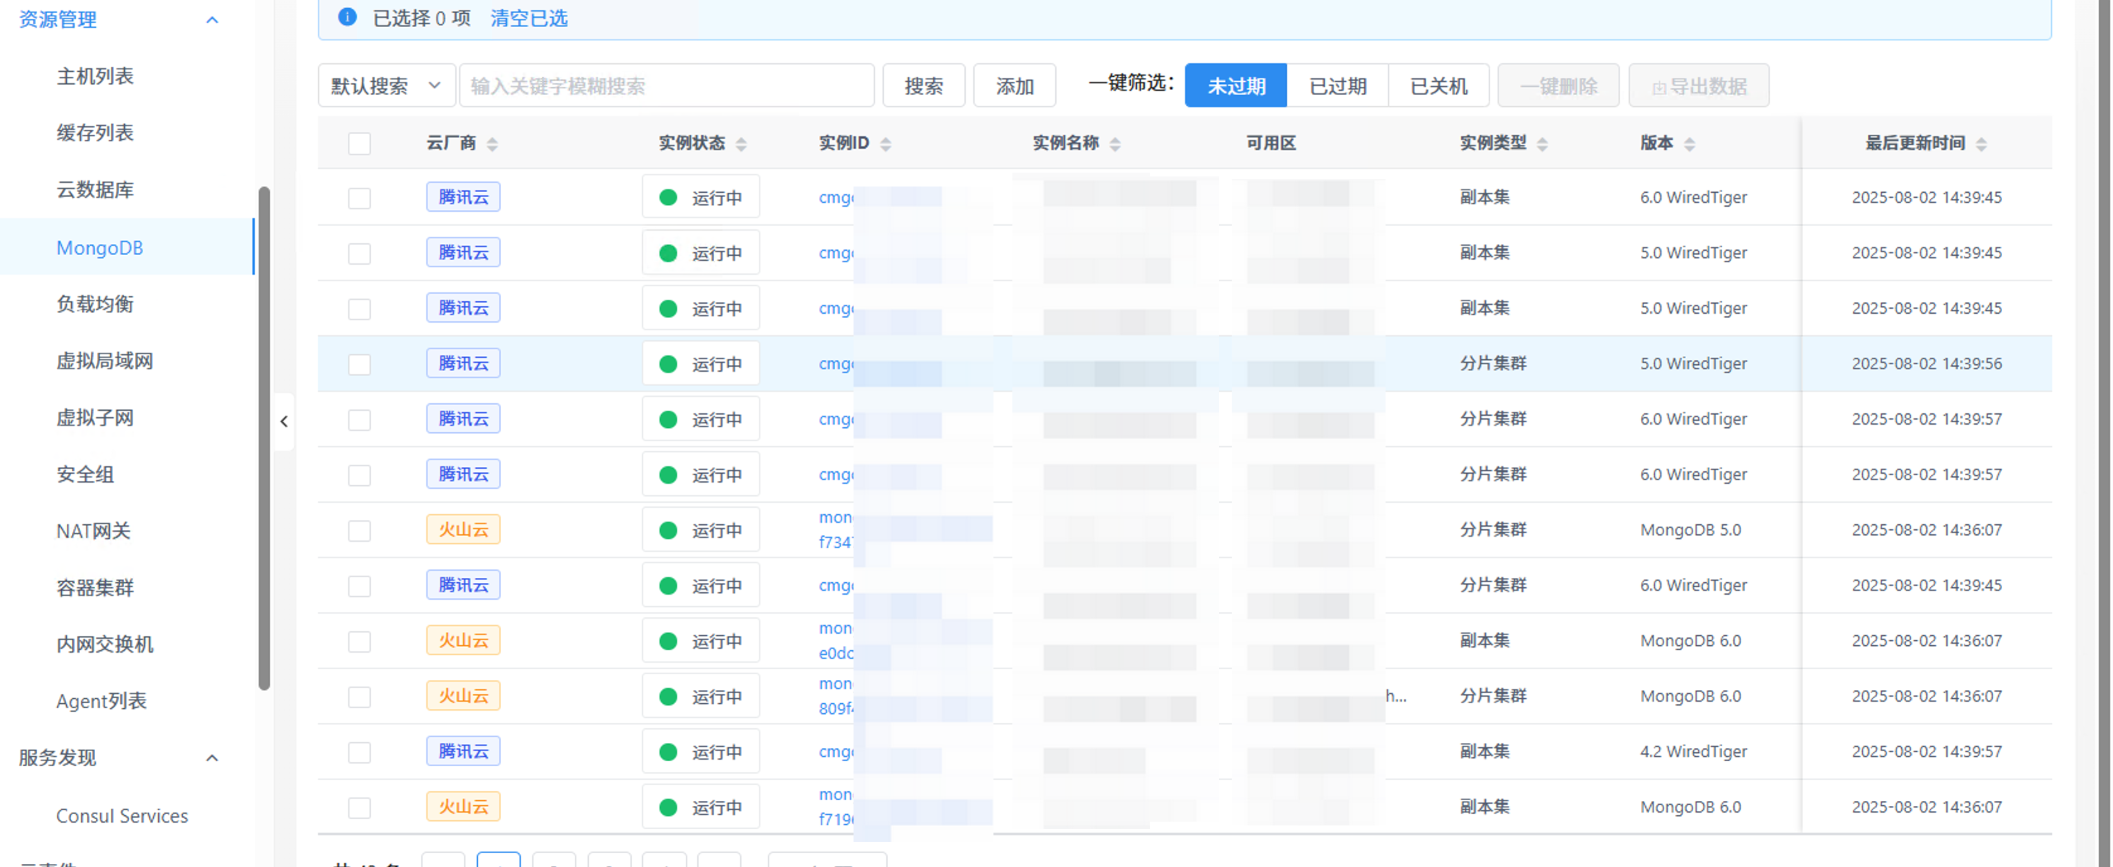
Task: Filter by 已过期 instances
Action: click(x=1338, y=85)
